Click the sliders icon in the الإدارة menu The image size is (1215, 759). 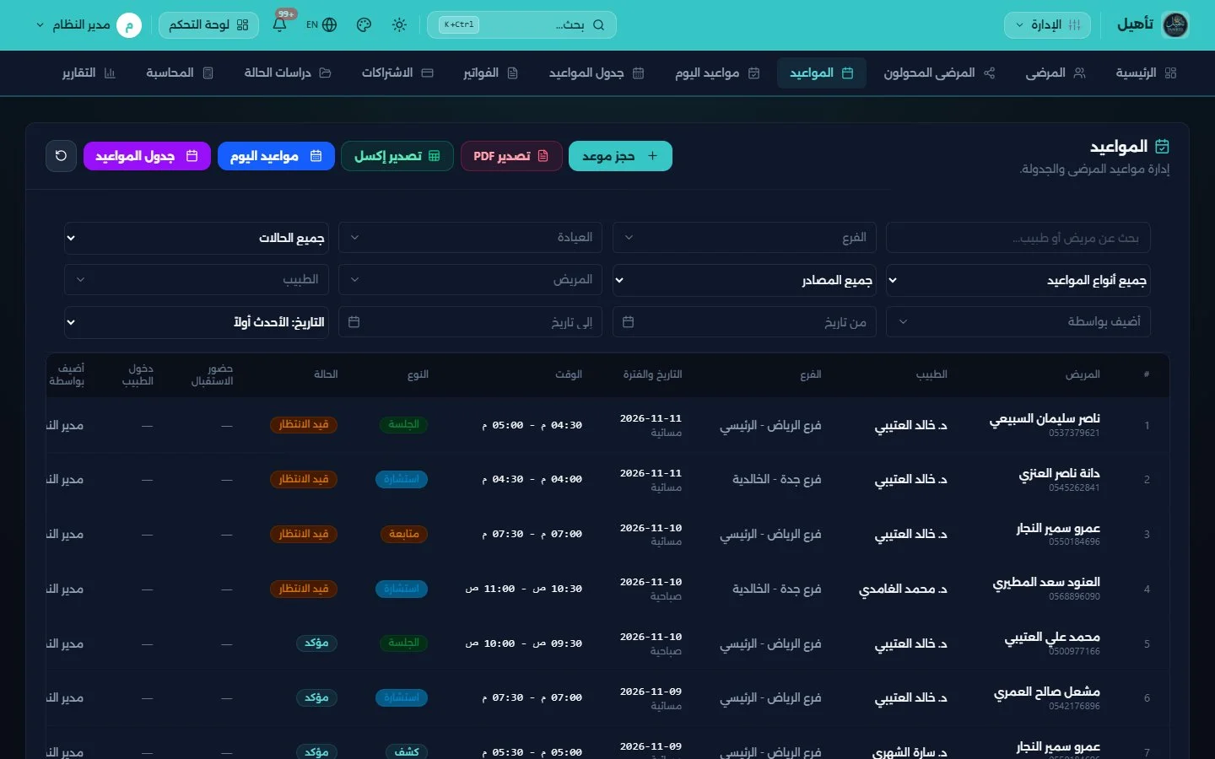(x=1074, y=25)
